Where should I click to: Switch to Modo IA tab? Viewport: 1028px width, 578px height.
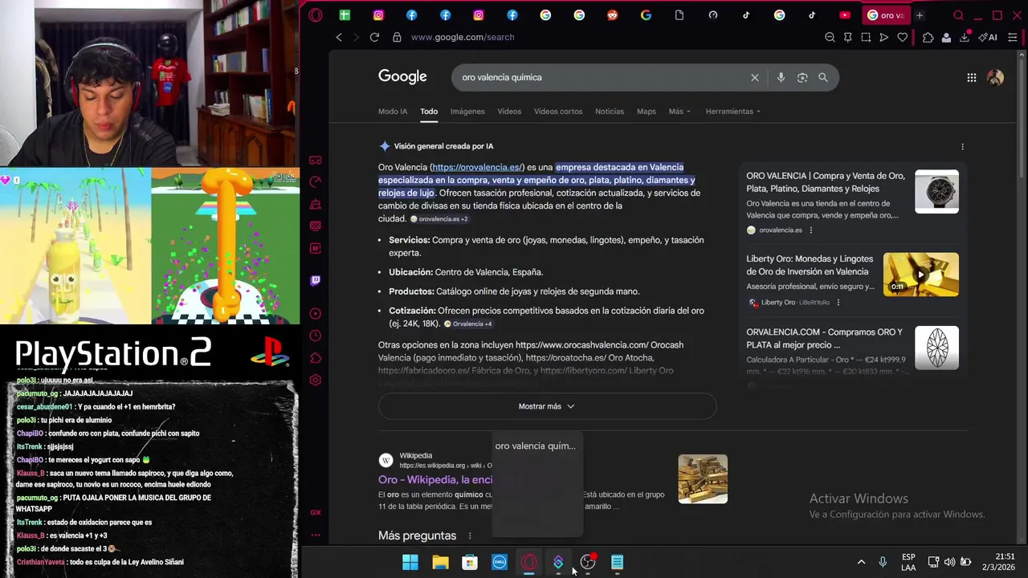[393, 112]
